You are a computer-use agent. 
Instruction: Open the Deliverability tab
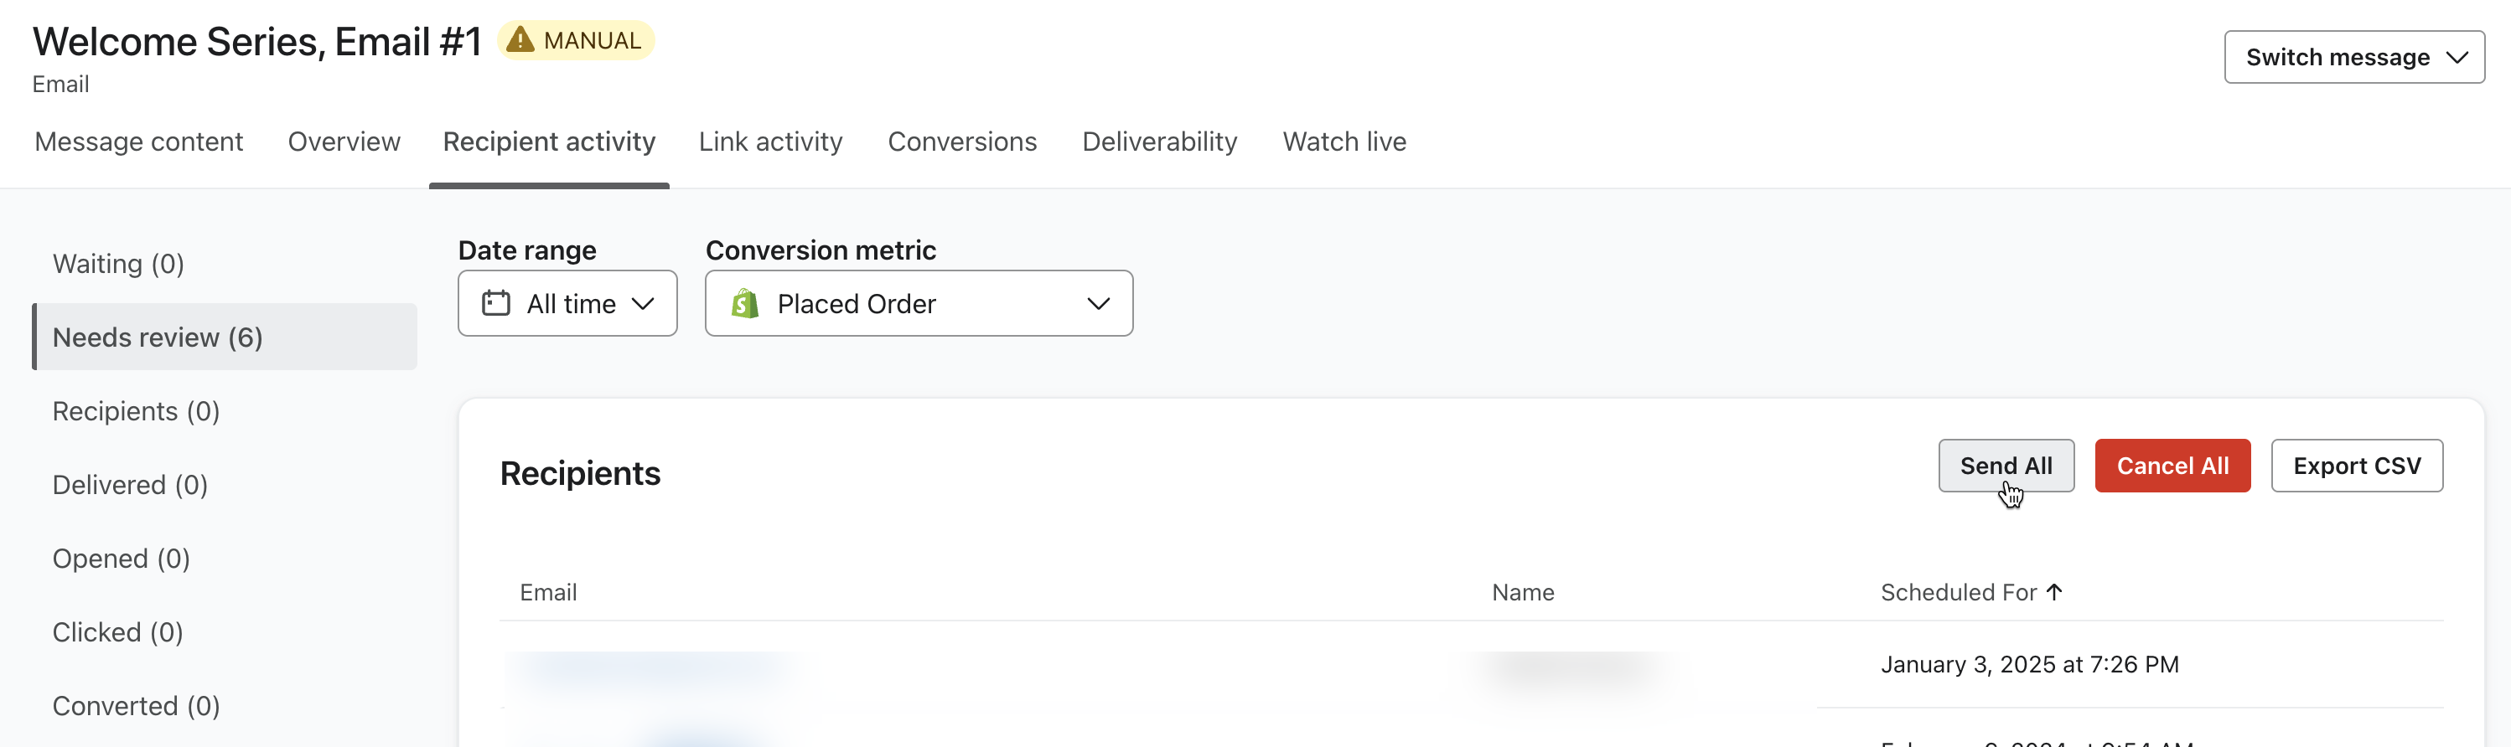point(1159,142)
